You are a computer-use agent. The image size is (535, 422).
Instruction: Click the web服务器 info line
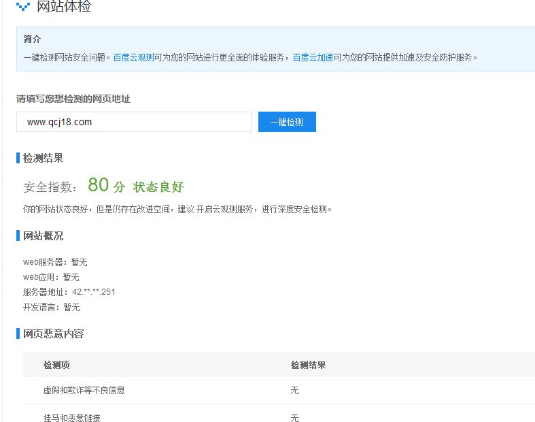coord(55,262)
